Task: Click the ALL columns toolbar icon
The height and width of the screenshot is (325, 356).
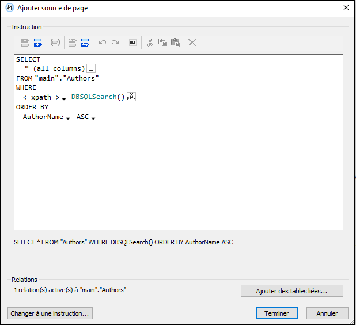Action: click(132, 43)
